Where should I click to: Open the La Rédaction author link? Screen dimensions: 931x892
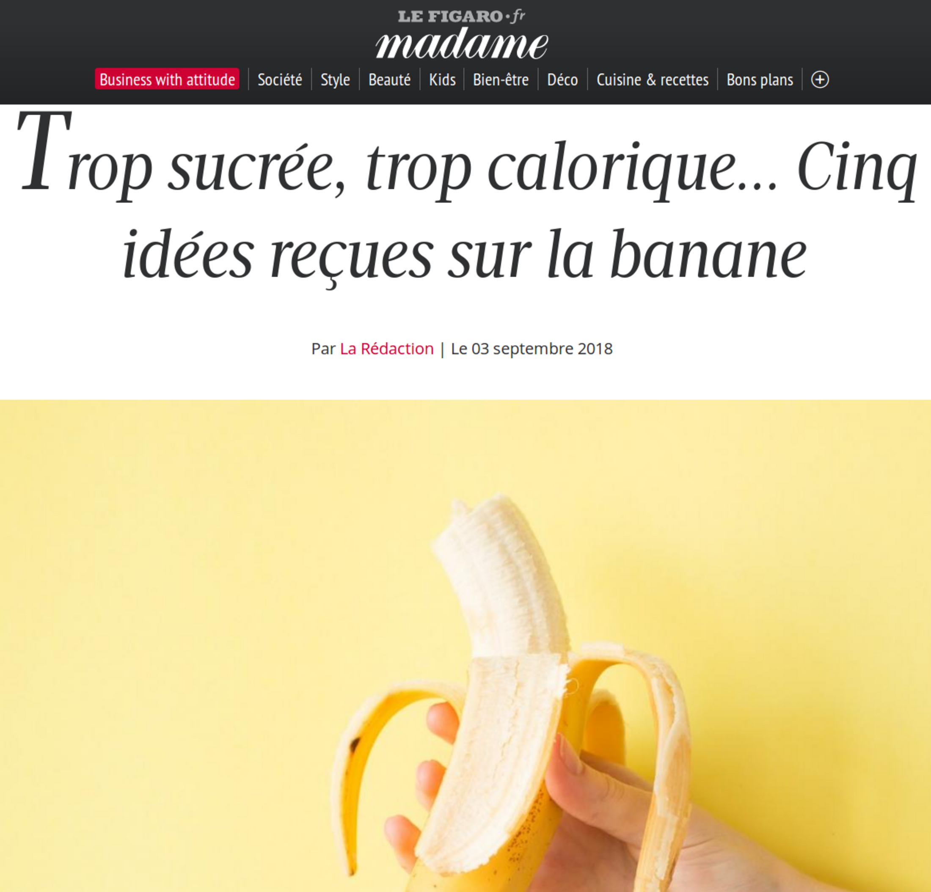(387, 349)
